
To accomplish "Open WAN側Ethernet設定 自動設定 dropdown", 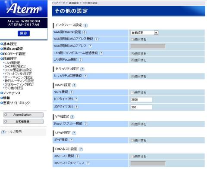I will point(144,33).
